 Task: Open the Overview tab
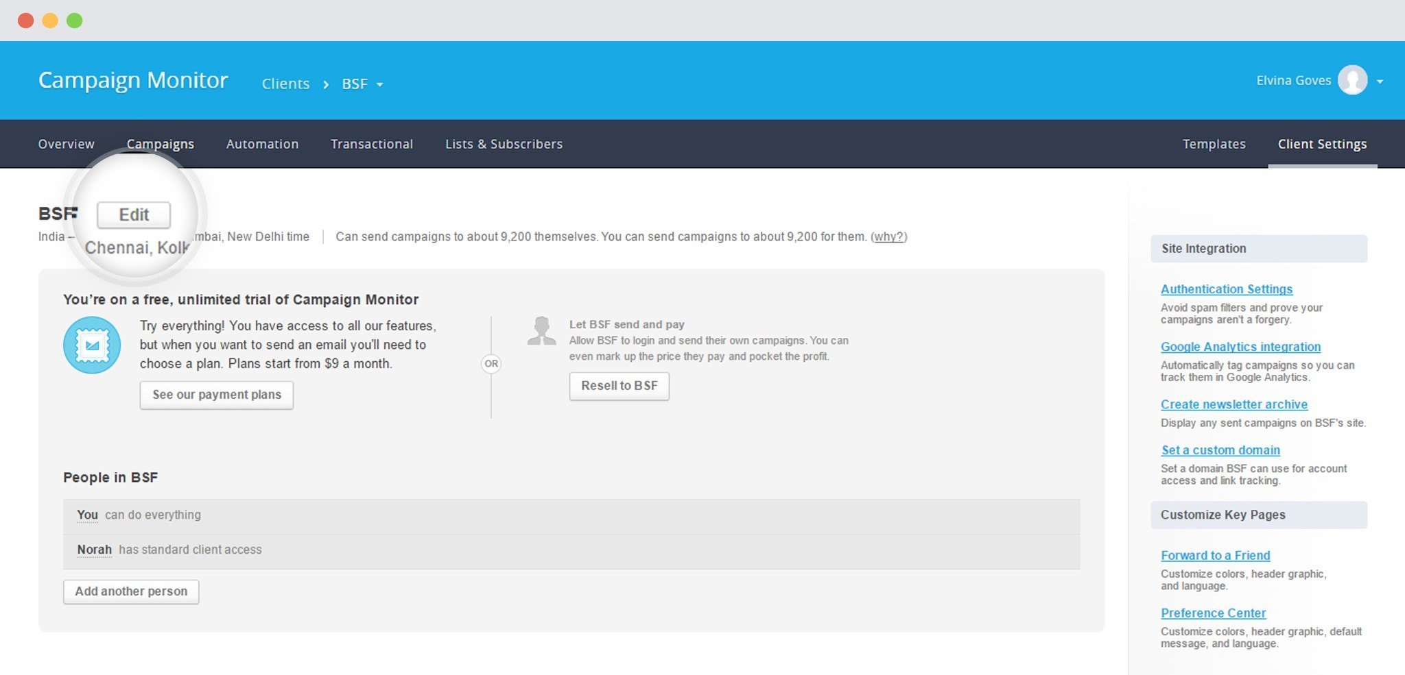coord(67,144)
